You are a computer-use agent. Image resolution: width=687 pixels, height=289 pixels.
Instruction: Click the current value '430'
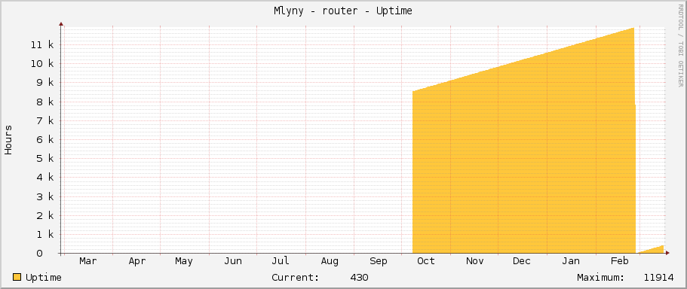(359, 278)
